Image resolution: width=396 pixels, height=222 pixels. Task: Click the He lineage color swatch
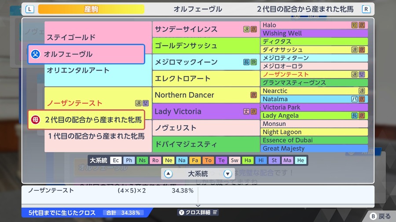[301, 160]
